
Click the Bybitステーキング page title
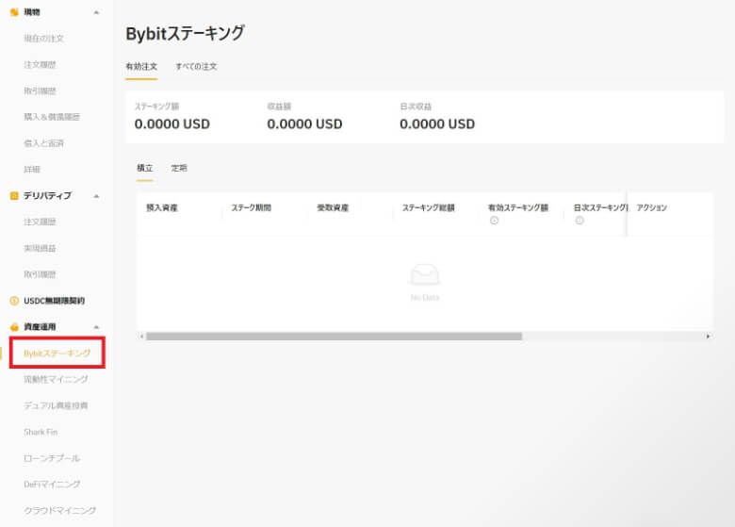pos(185,33)
